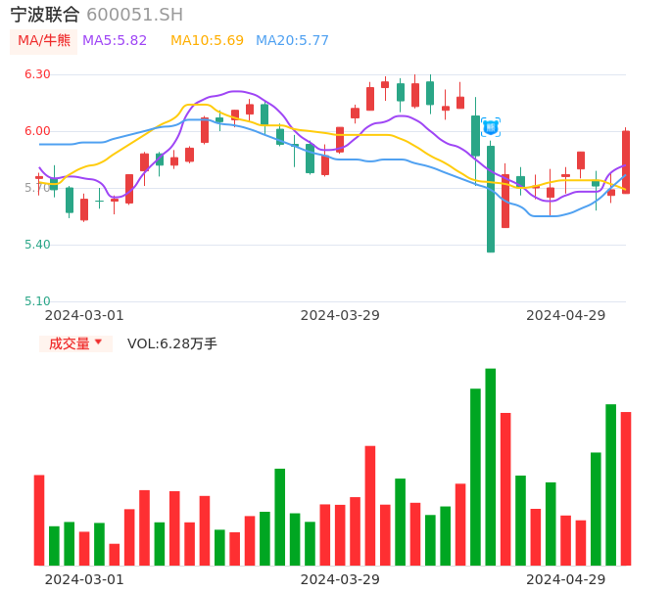The height and width of the screenshot is (593, 672).
Task: Click the blue bear marker icon on chart
Action: click(490, 127)
